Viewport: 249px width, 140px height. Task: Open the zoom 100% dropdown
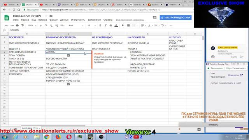pyautogui.click(x=32, y=25)
